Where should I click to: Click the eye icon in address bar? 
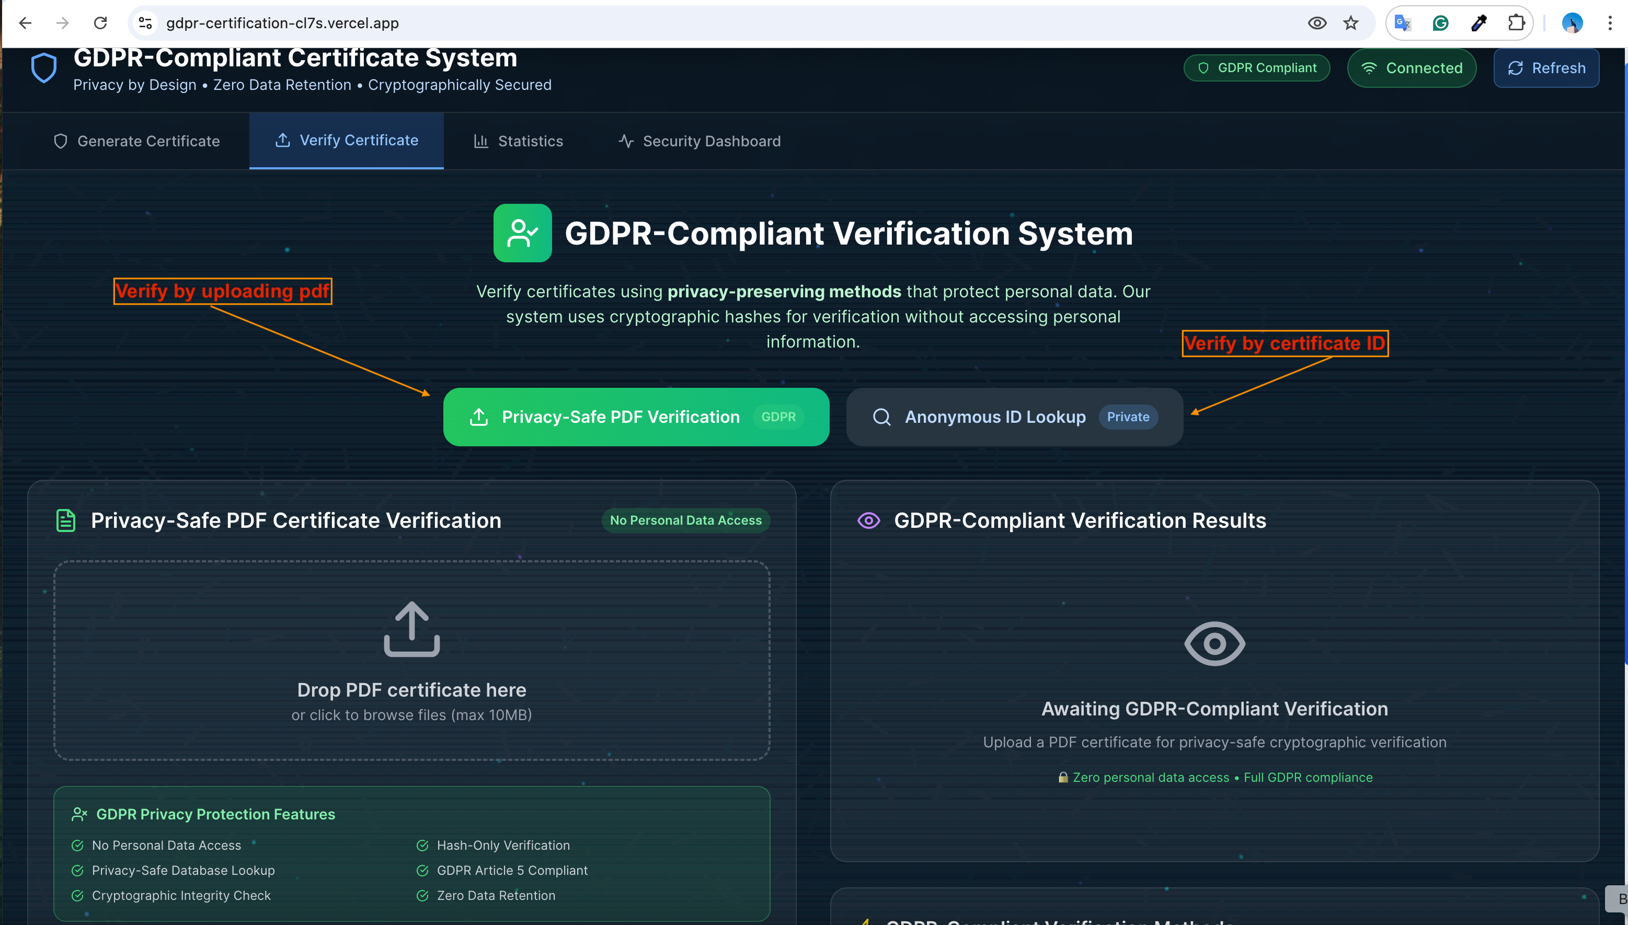[x=1317, y=24]
